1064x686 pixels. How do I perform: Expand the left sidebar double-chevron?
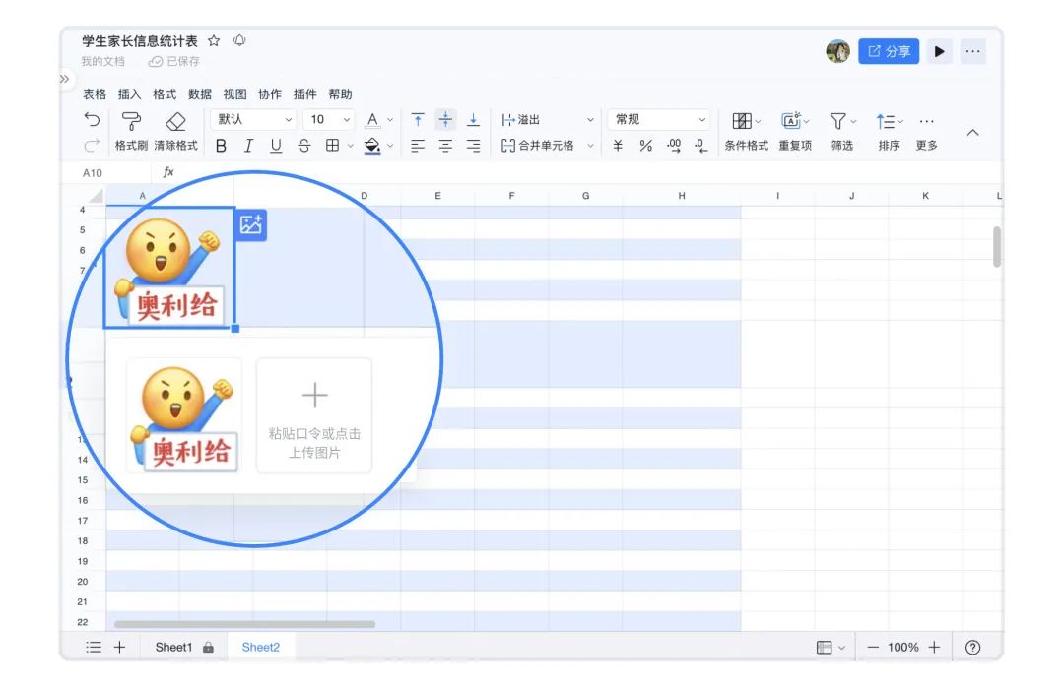pos(64,79)
